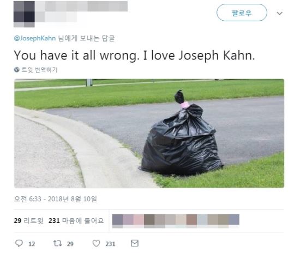300x259 pixels.
Task: Click the like count 231 beside heart
Action: pyautogui.click(x=110, y=244)
